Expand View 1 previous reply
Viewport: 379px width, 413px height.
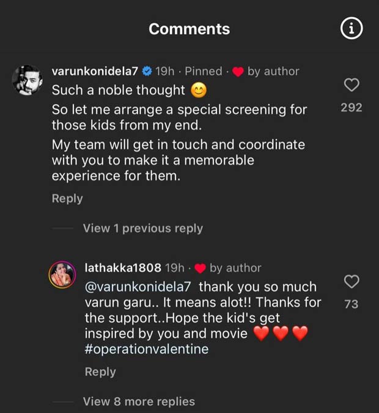[142, 228]
